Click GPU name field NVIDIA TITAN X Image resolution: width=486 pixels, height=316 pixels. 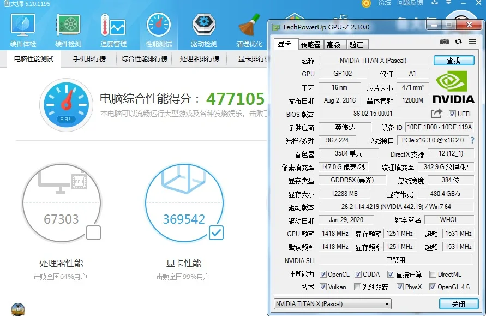coord(373,61)
